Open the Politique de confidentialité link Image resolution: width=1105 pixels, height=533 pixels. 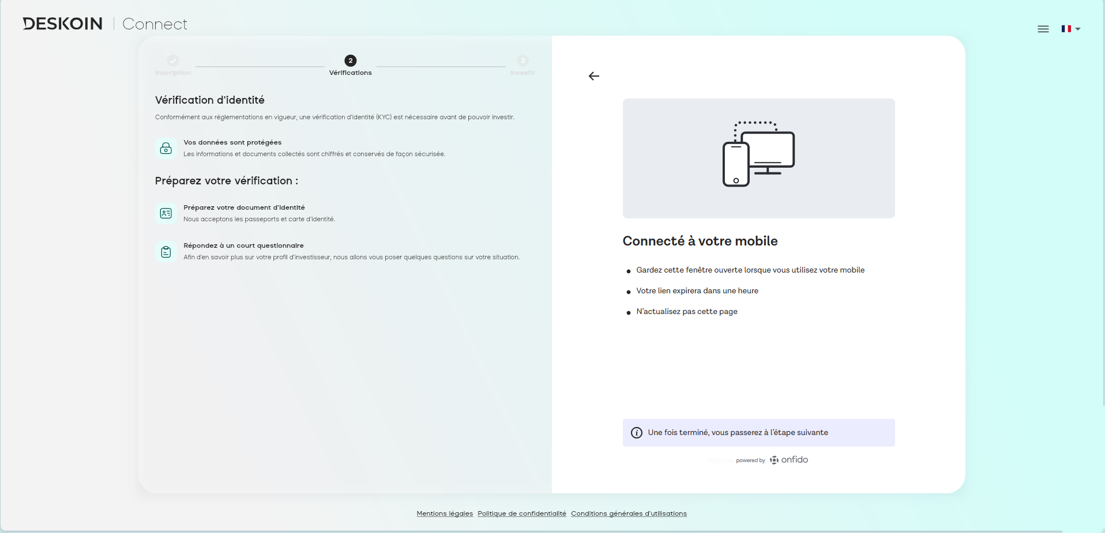click(521, 513)
